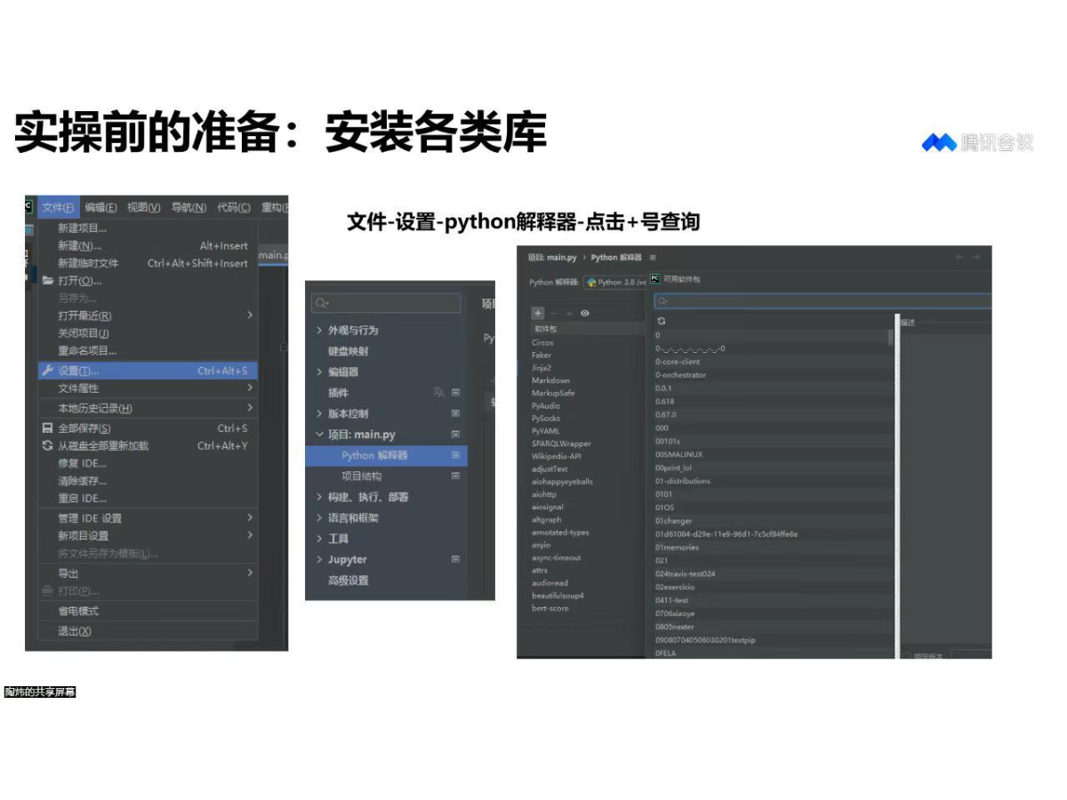Image resolution: width=1067 pixels, height=800 pixels.
Task: Open the 导出 submenu
Action: pyautogui.click(x=148, y=573)
